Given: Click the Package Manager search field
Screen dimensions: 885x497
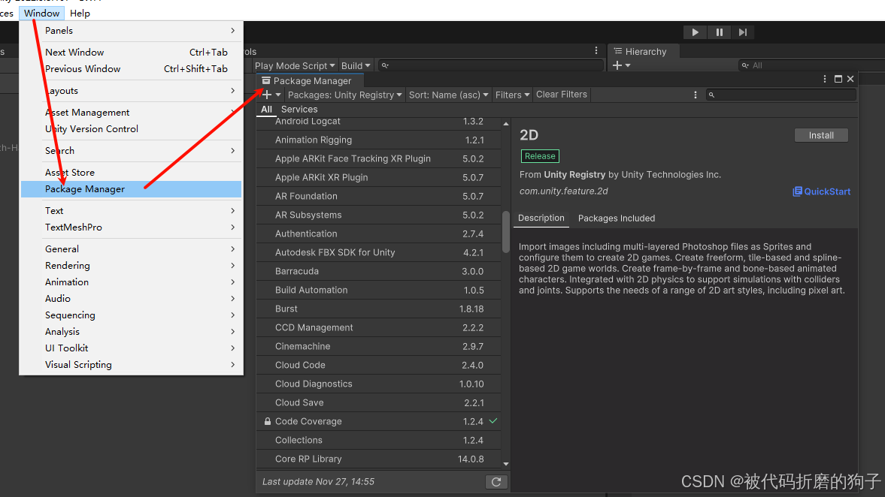Looking at the screenshot, I should [781, 95].
